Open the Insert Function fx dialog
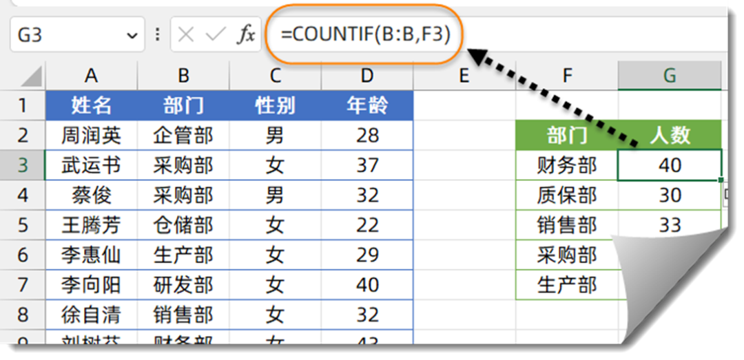The image size is (744, 360). (x=245, y=34)
